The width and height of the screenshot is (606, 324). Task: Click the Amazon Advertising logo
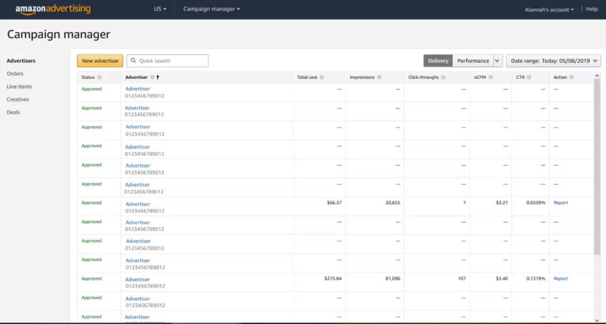click(53, 10)
